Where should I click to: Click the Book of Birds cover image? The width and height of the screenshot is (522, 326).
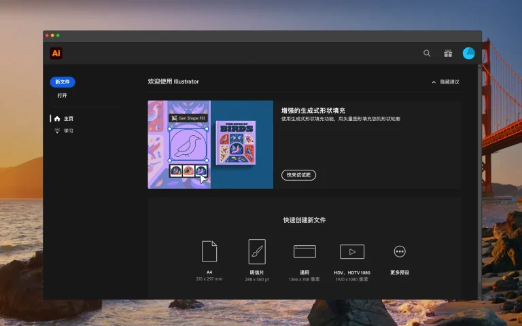[x=236, y=143]
